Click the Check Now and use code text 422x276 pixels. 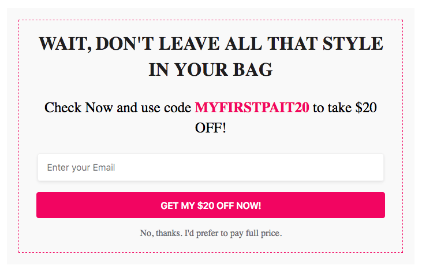[118, 108]
